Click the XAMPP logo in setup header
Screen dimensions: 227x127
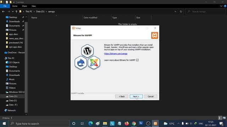coord(155,35)
